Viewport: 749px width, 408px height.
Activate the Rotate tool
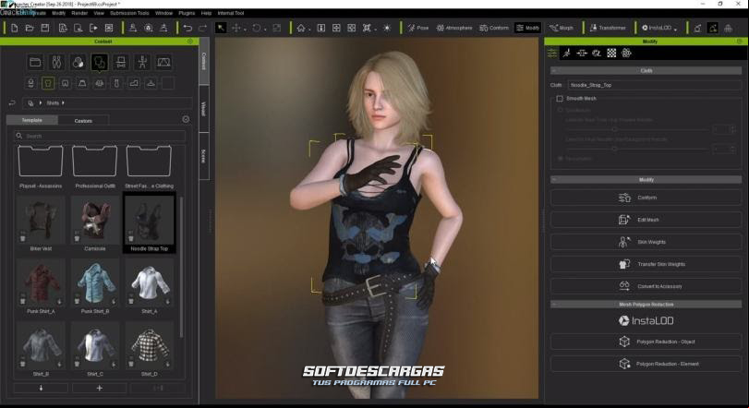click(x=257, y=29)
